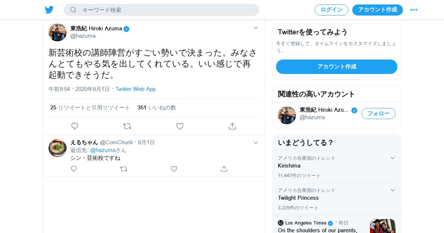Screen dimensions: 444x233
Task: Like the reply from えるちゃん
Action: pos(174,169)
